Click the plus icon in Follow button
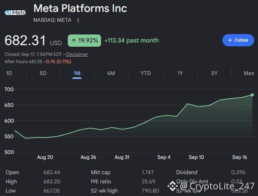Screen dimensions: 258x196 230,40
